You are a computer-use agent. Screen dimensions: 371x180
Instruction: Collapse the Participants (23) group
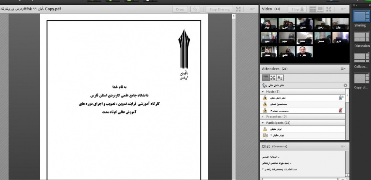263,123
